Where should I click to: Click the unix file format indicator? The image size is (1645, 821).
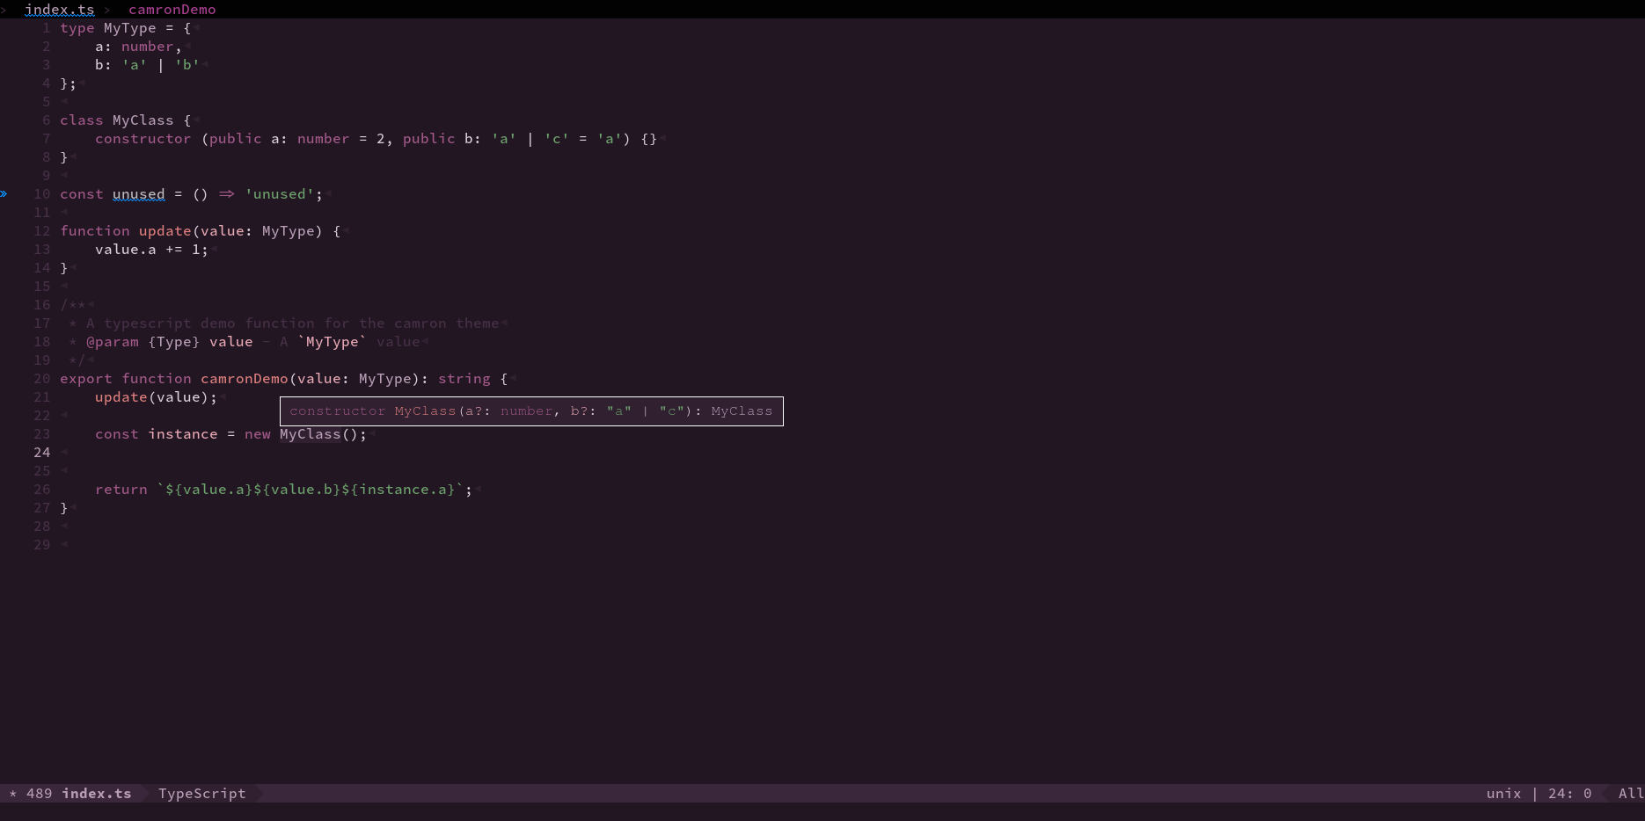coord(1503,793)
